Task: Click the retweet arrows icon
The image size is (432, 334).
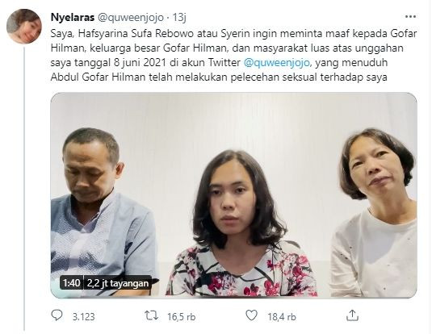Action: 152,315
